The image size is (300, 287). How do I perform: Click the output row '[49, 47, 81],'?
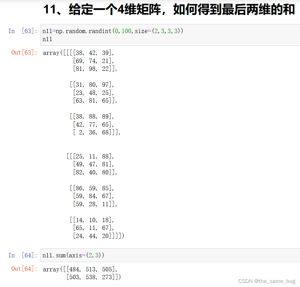click(94, 164)
